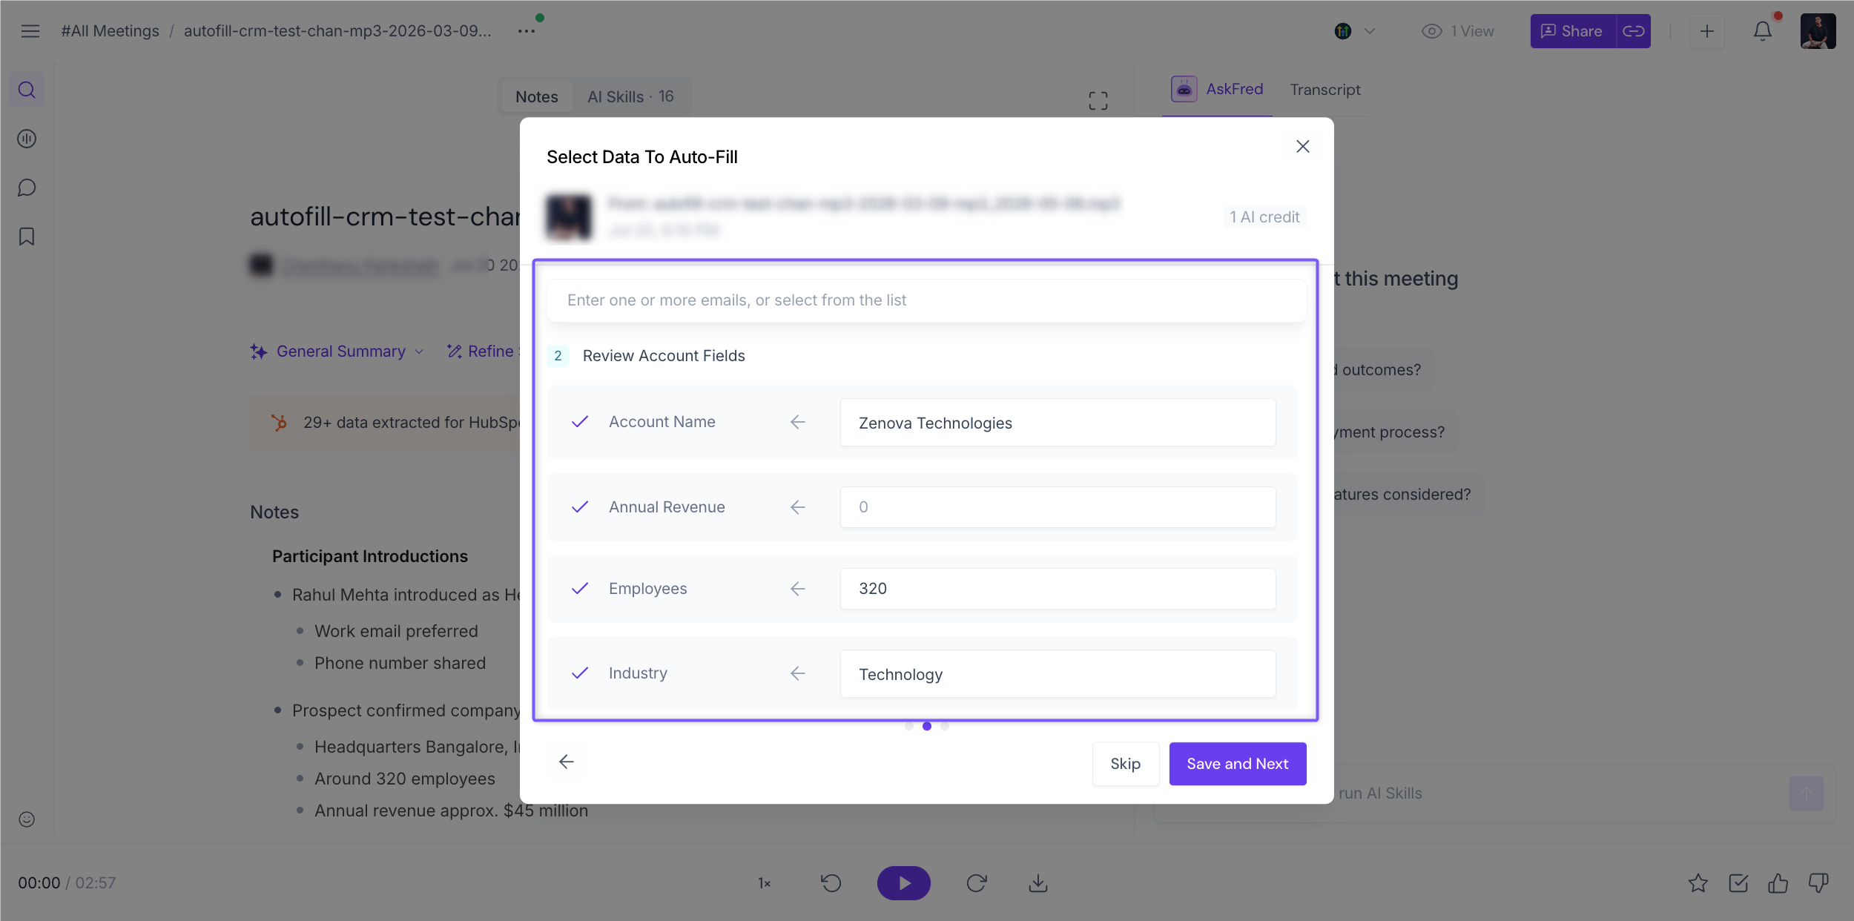Uncheck the Industry field
This screenshot has width=1854, height=921.
coord(580,673)
